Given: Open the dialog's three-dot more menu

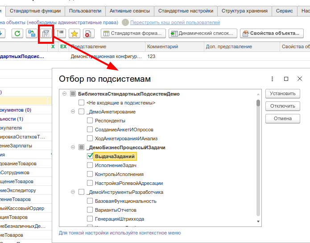Looking at the screenshot, I should click(272, 79).
